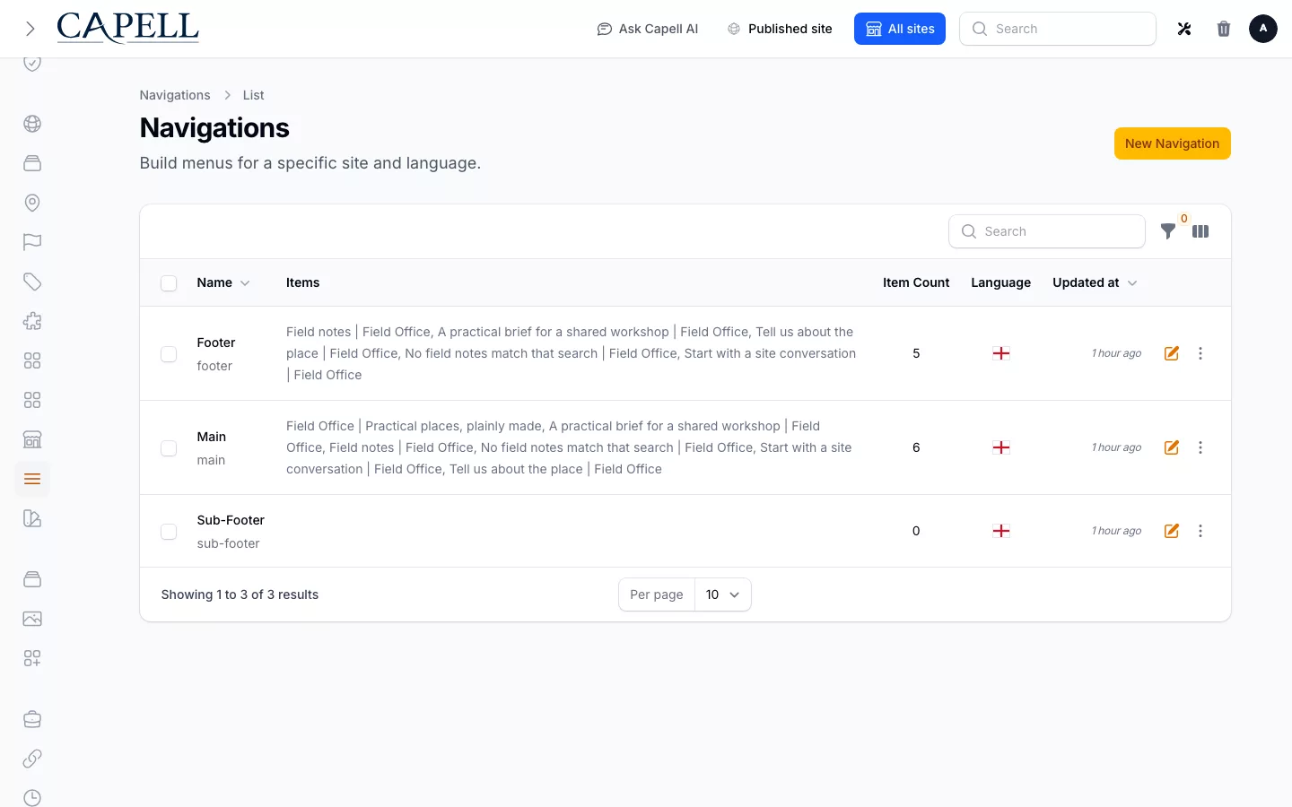Sort by the Name column
Image resolution: width=1292 pixels, height=807 pixels.
pos(223,282)
